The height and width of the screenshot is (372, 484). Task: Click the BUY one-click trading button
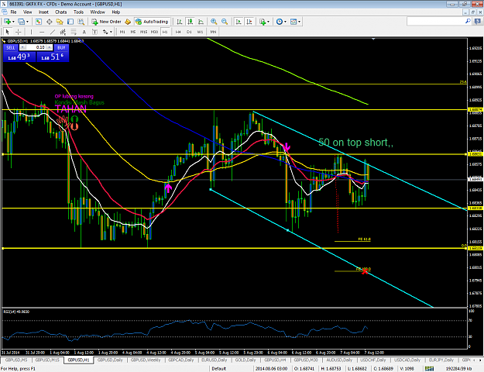61,47
